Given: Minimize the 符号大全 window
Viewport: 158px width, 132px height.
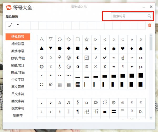Looking at the screenshot, I should 144,7.
